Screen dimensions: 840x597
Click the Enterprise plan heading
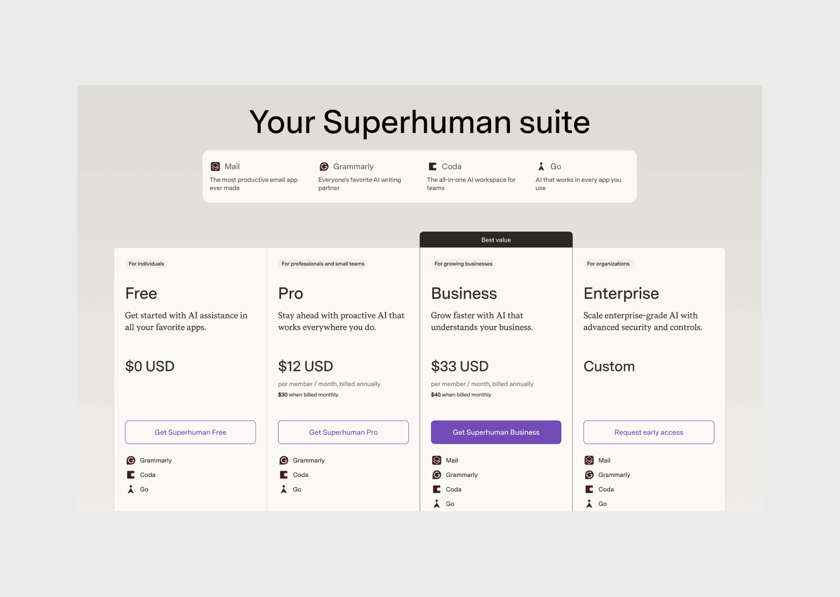click(621, 294)
